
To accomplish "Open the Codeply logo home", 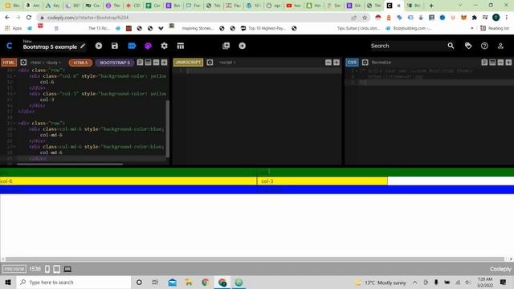I will pos(9,46).
